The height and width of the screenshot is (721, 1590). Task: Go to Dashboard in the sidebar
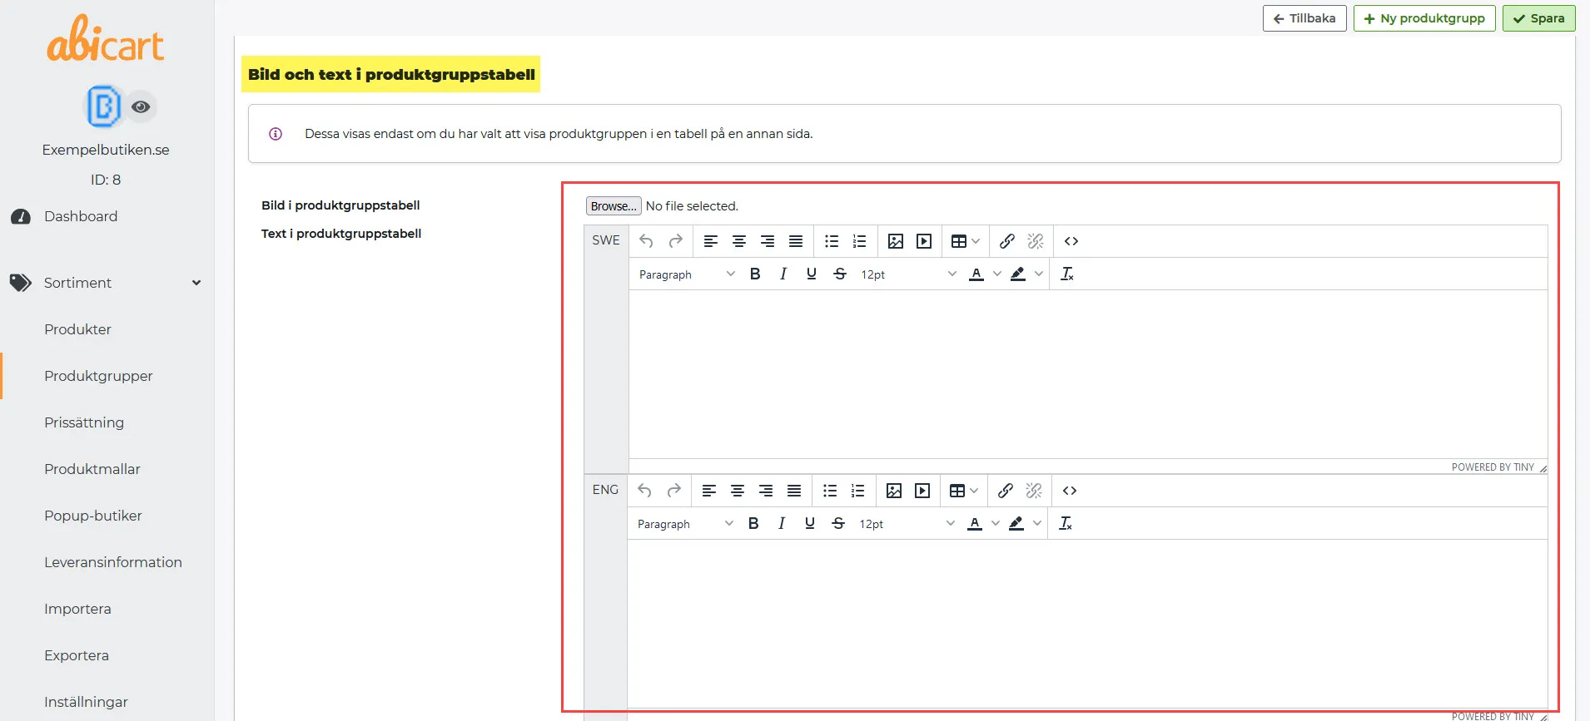81,216
